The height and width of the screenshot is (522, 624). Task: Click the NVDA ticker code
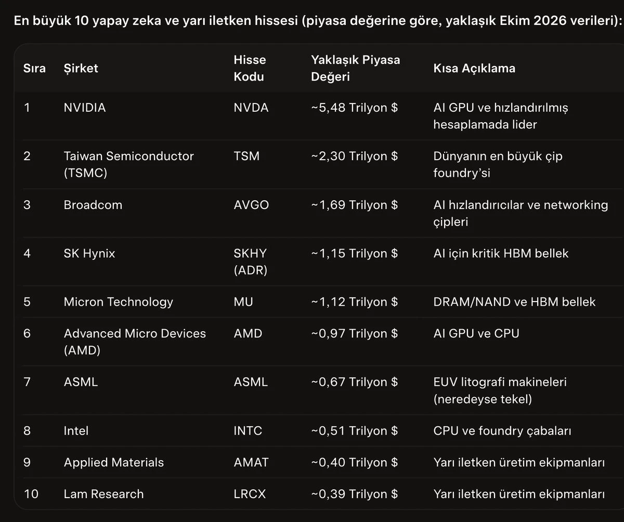click(251, 108)
